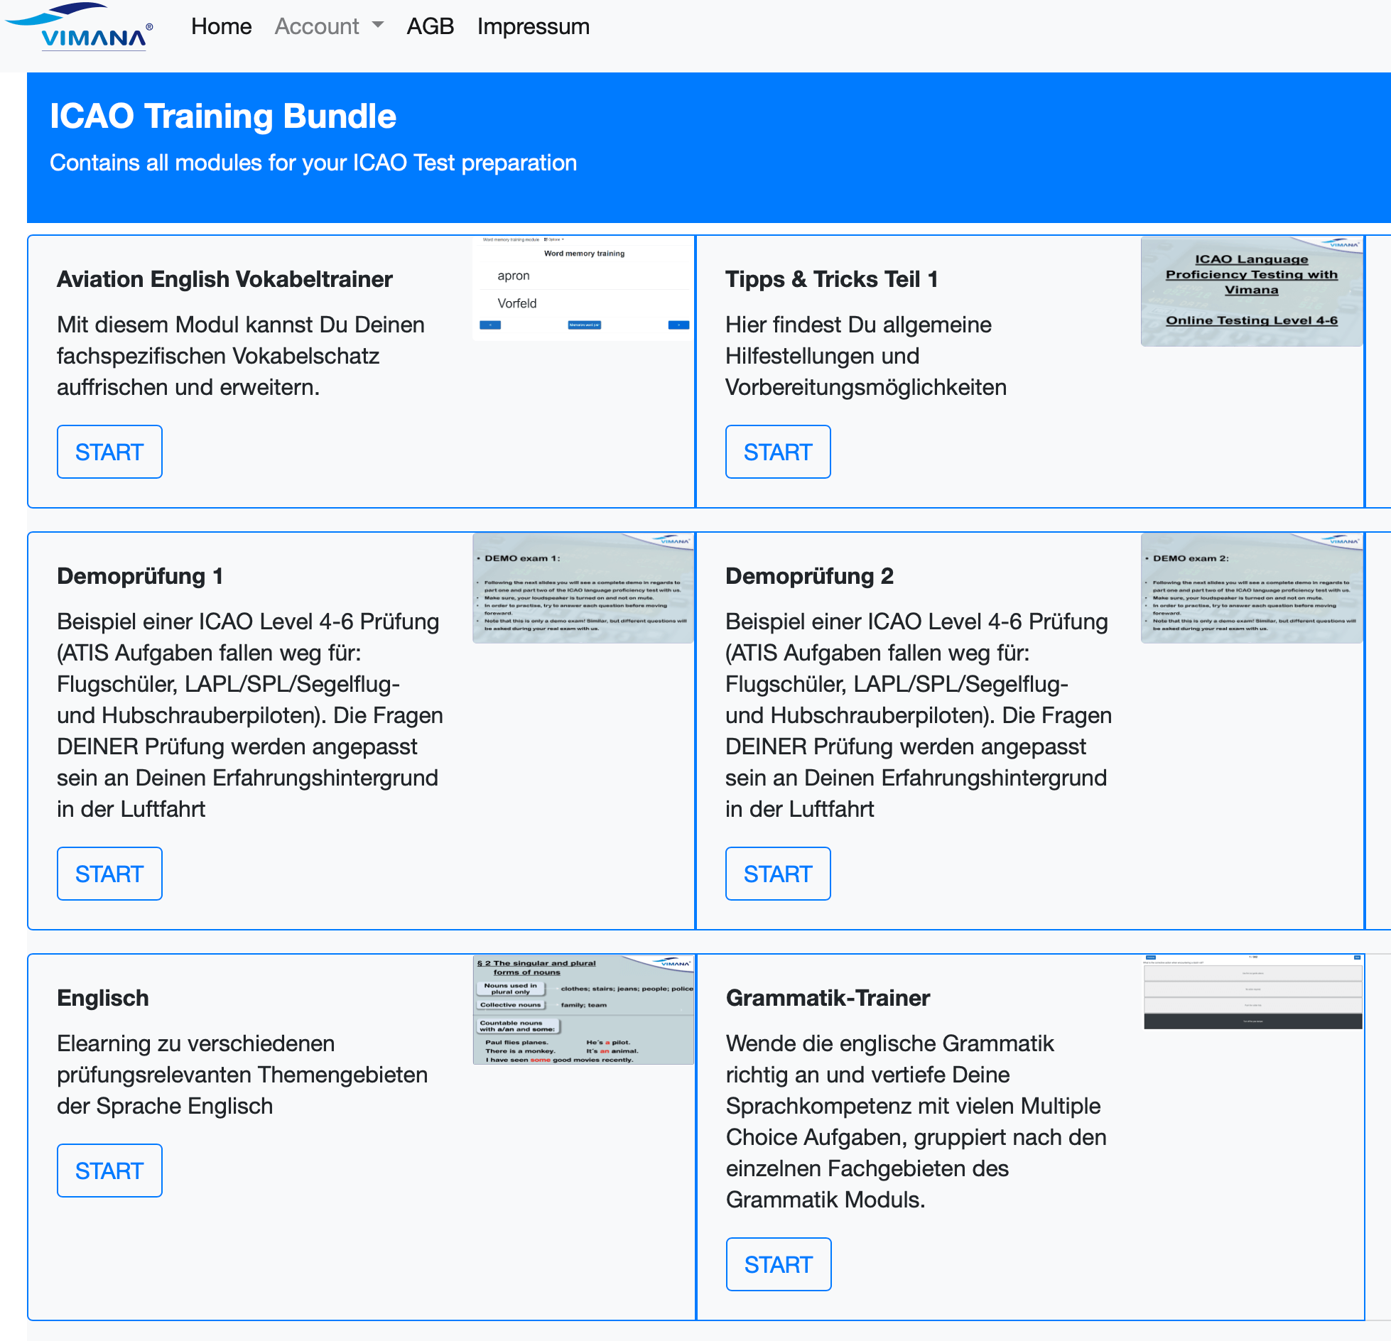The width and height of the screenshot is (1391, 1341).
Task: Click the Grammatik-Trainer quiz preview thumbnail
Action: [1252, 992]
